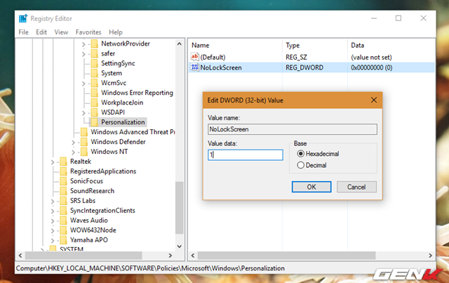Click the (Default) string value icon
Viewport: 449px width, 283px height.
(x=195, y=57)
